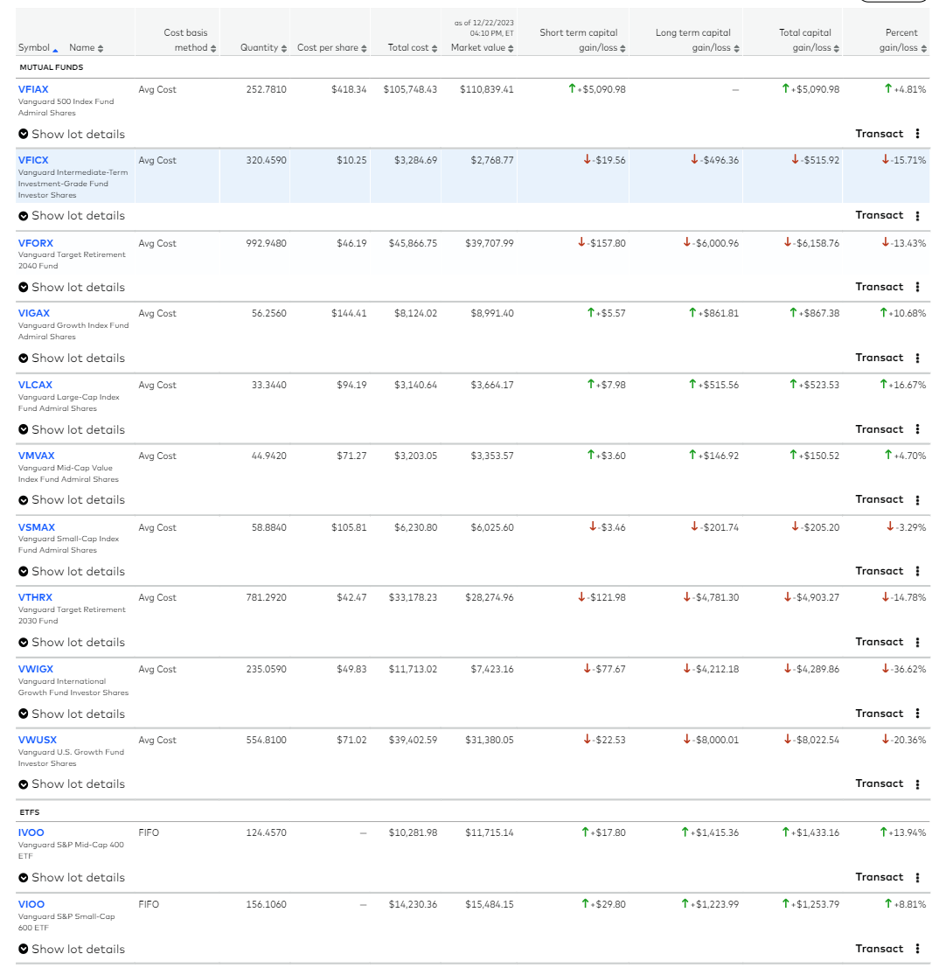
Task: Open the more options menu for IVOO
Action: (x=917, y=877)
